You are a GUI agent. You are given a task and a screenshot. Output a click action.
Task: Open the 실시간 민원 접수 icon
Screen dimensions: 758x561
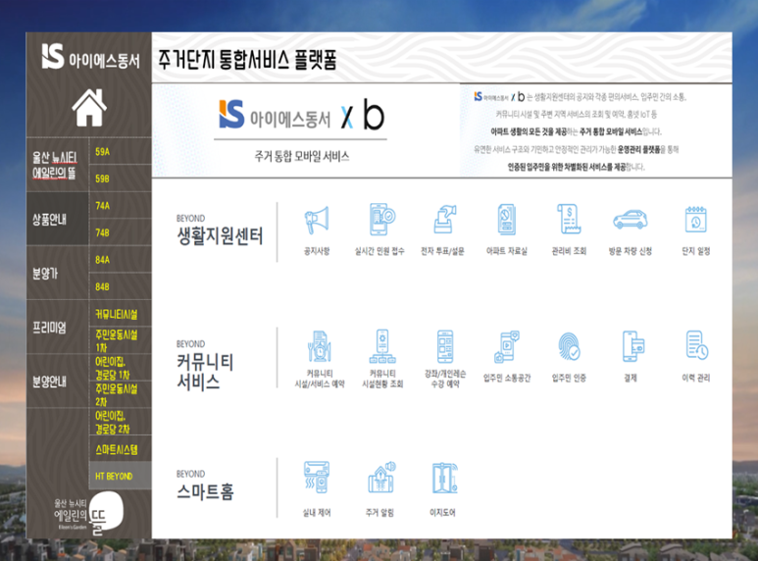click(x=381, y=220)
